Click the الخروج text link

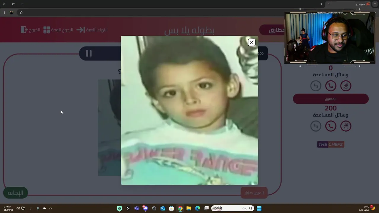(x=34, y=30)
